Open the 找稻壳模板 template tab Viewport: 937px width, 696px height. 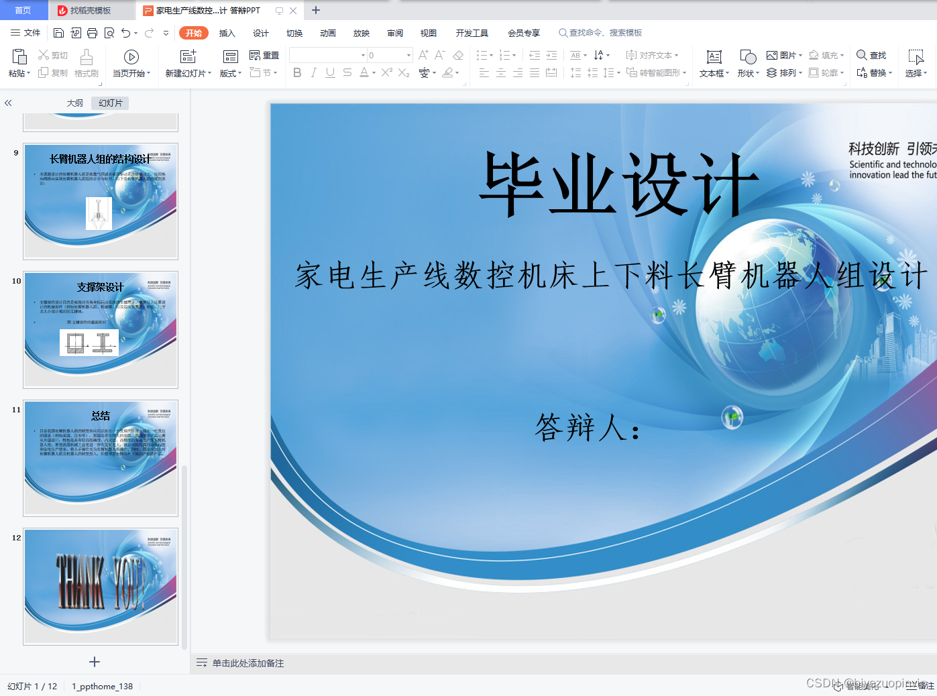pos(91,11)
